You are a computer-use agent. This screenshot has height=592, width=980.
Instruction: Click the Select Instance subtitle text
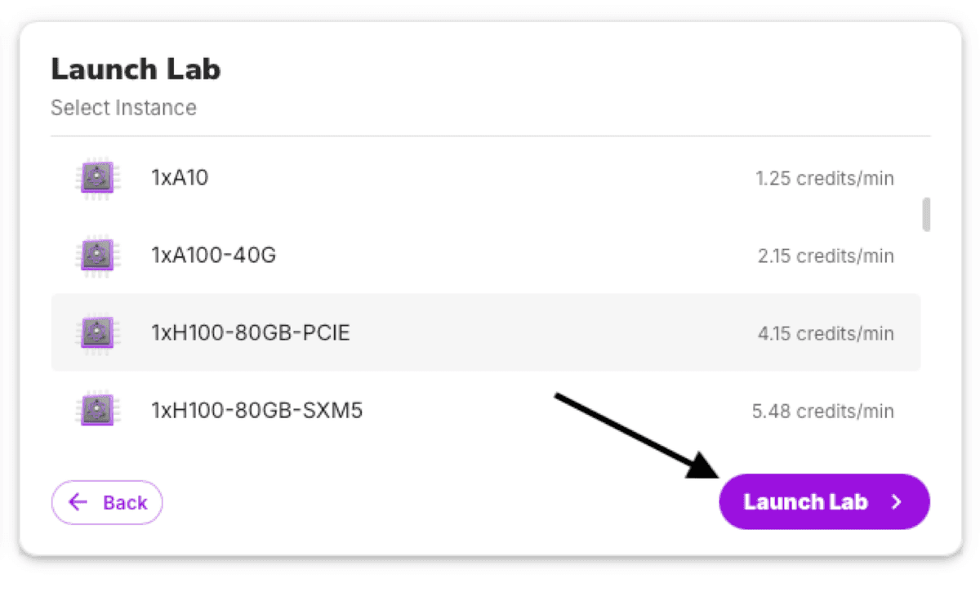coord(123,108)
